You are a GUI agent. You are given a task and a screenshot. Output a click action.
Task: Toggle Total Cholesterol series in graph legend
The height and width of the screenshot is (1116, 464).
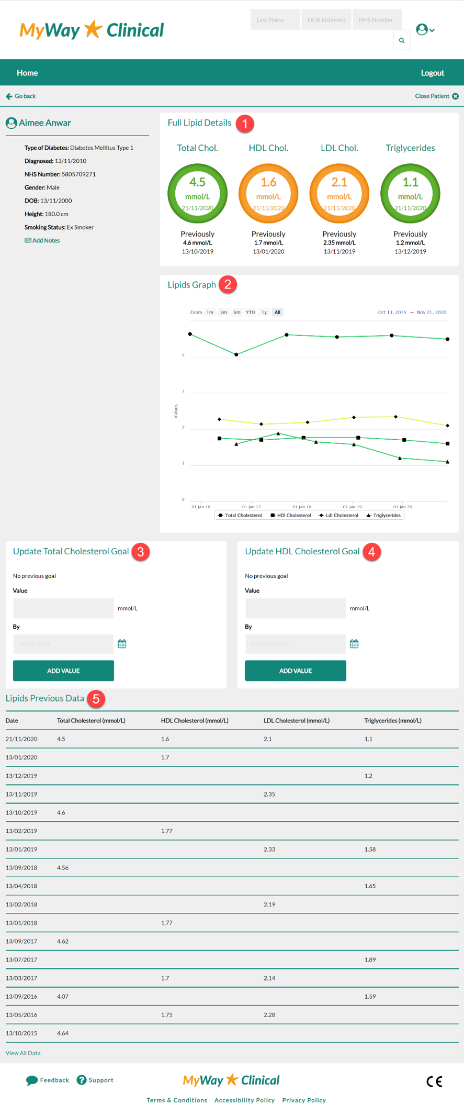(240, 516)
